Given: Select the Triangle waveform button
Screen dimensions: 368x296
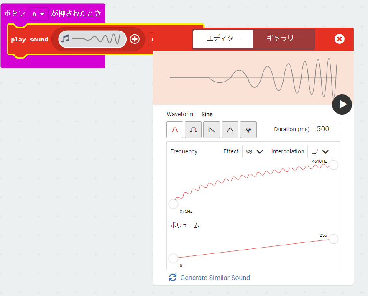Looking at the screenshot, I should click(230, 130).
